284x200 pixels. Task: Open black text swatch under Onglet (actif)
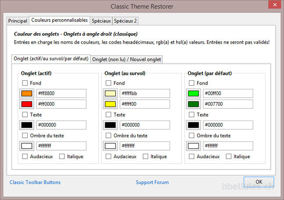click(27, 125)
